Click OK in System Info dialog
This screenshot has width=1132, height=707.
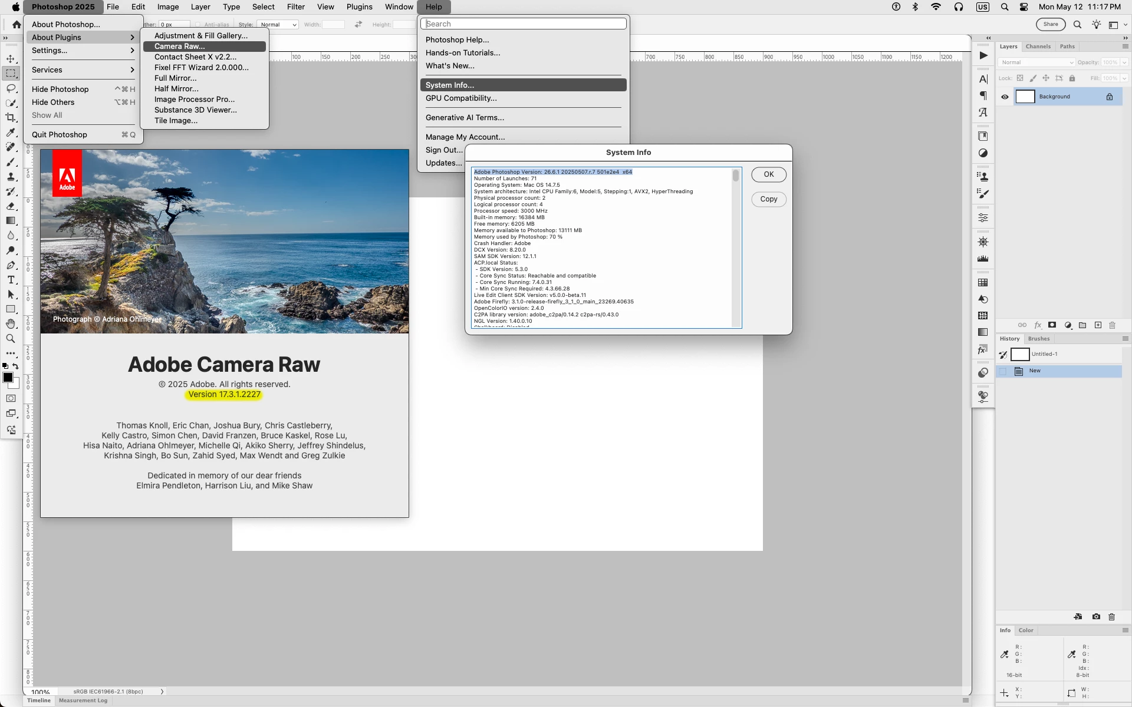point(768,174)
